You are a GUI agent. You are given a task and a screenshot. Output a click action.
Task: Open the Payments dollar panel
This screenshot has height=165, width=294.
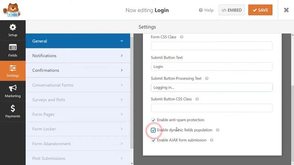click(x=13, y=111)
